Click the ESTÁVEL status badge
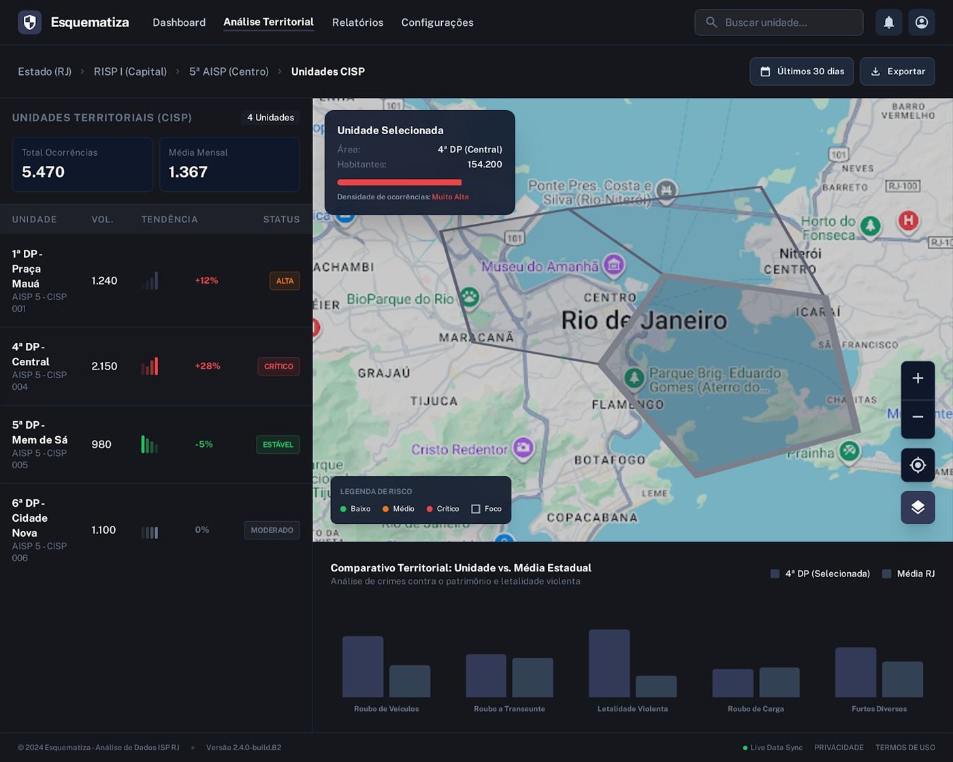This screenshot has width=953, height=762. point(278,444)
